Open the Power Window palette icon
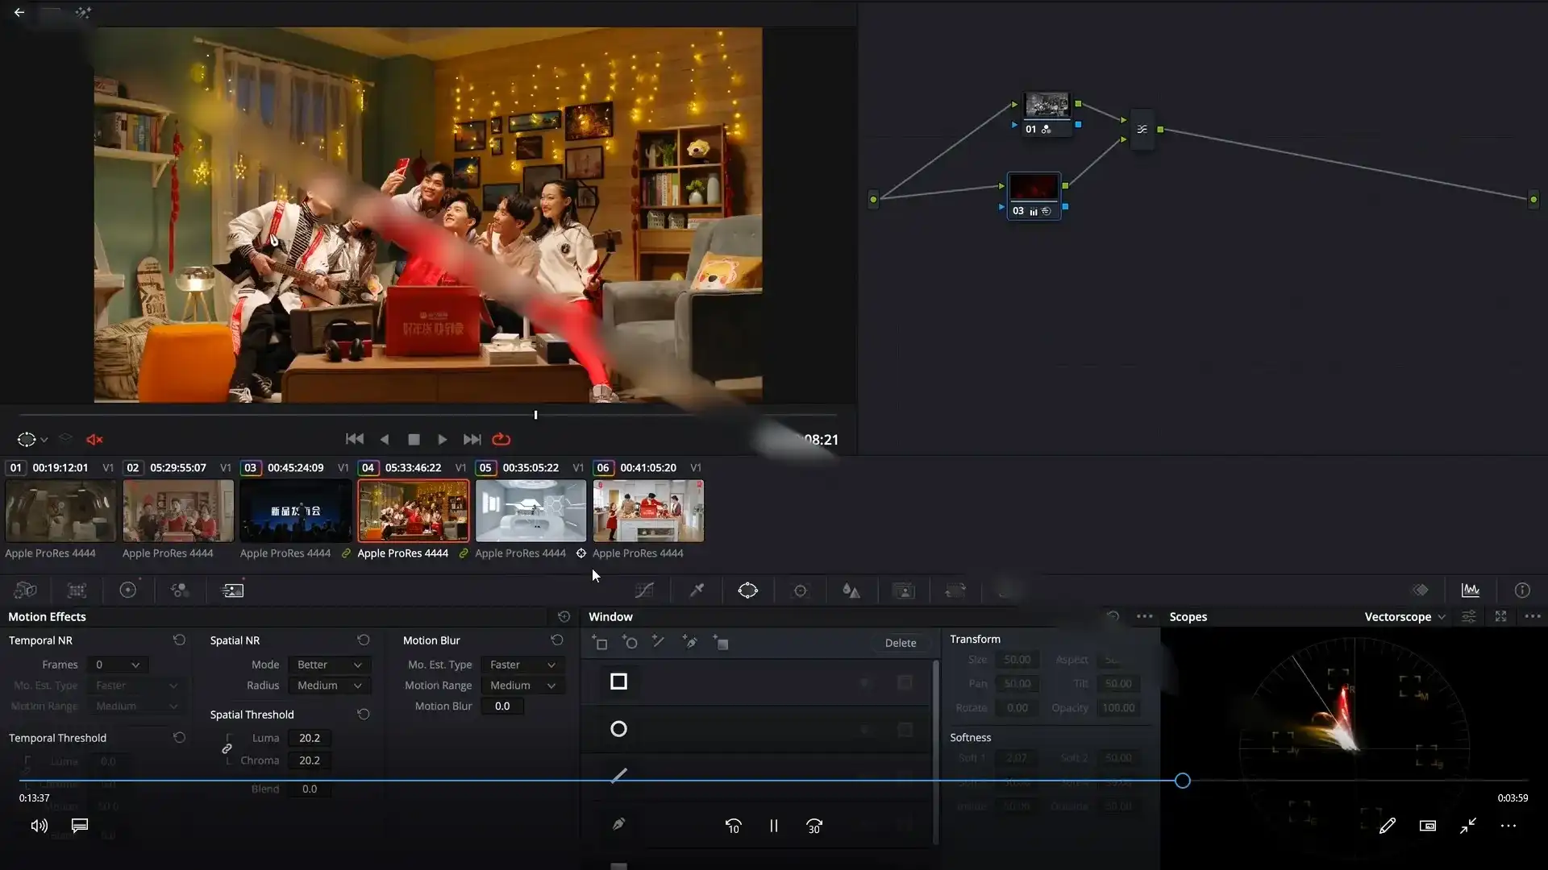Screen dimensions: 1548x870 pyautogui.click(x=747, y=590)
